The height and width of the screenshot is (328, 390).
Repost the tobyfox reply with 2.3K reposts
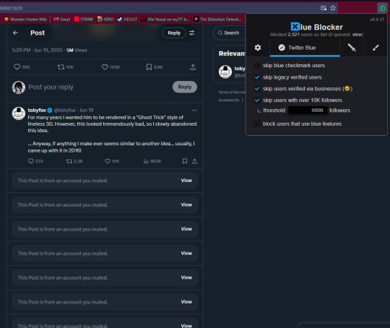point(69,161)
